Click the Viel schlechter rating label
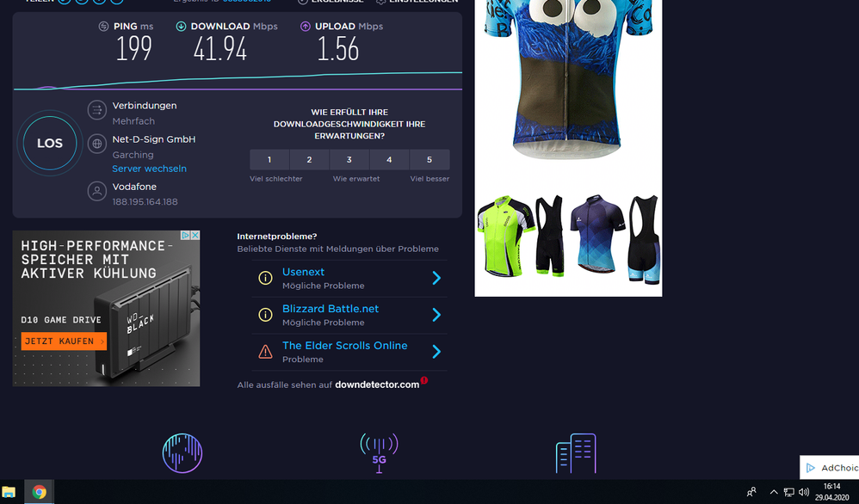Viewport: 859px width, 504px height. [x=276, y=179]
